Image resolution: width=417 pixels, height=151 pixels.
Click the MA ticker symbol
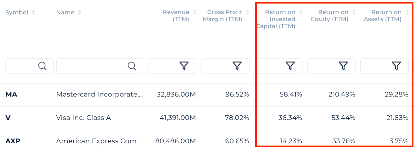(11, 95)
